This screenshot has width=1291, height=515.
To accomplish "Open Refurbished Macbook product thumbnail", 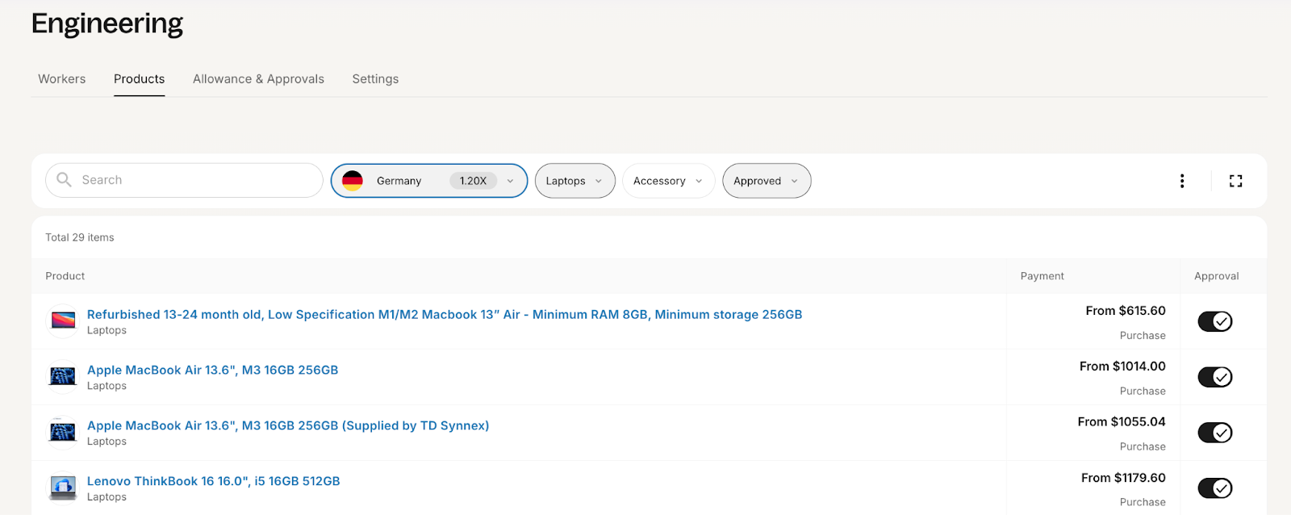I will [63, 321].
